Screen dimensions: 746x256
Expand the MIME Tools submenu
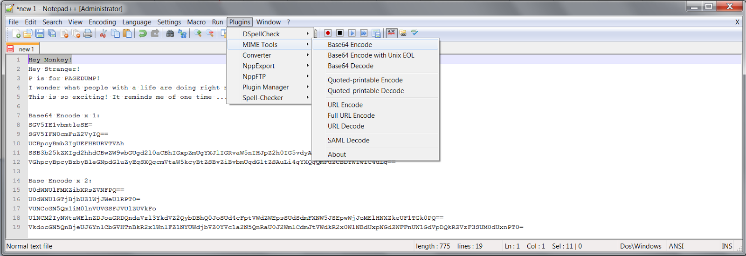pos(269,45)
